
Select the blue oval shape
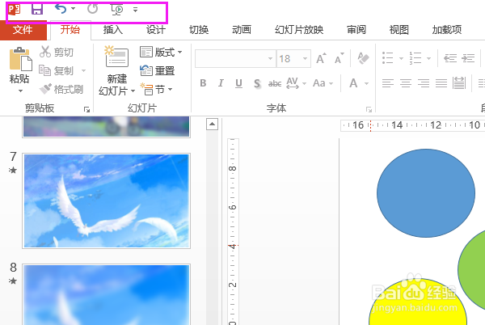[x=426, y=193]
